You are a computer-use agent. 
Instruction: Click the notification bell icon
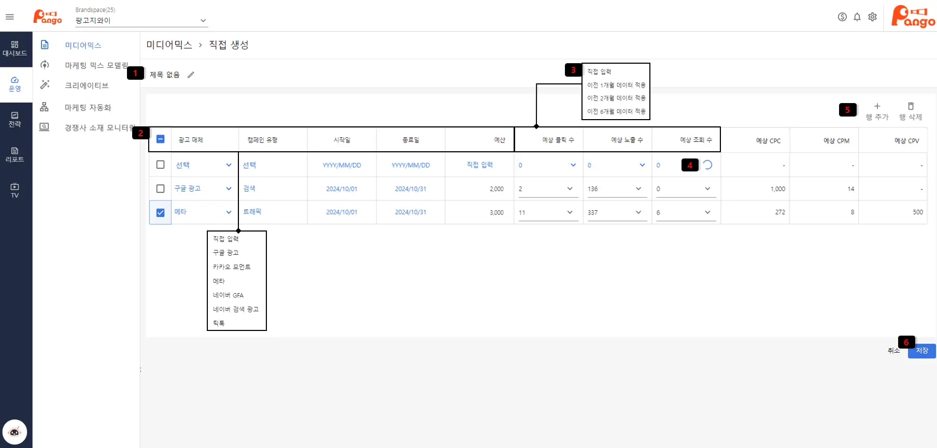tap(857, 17)
